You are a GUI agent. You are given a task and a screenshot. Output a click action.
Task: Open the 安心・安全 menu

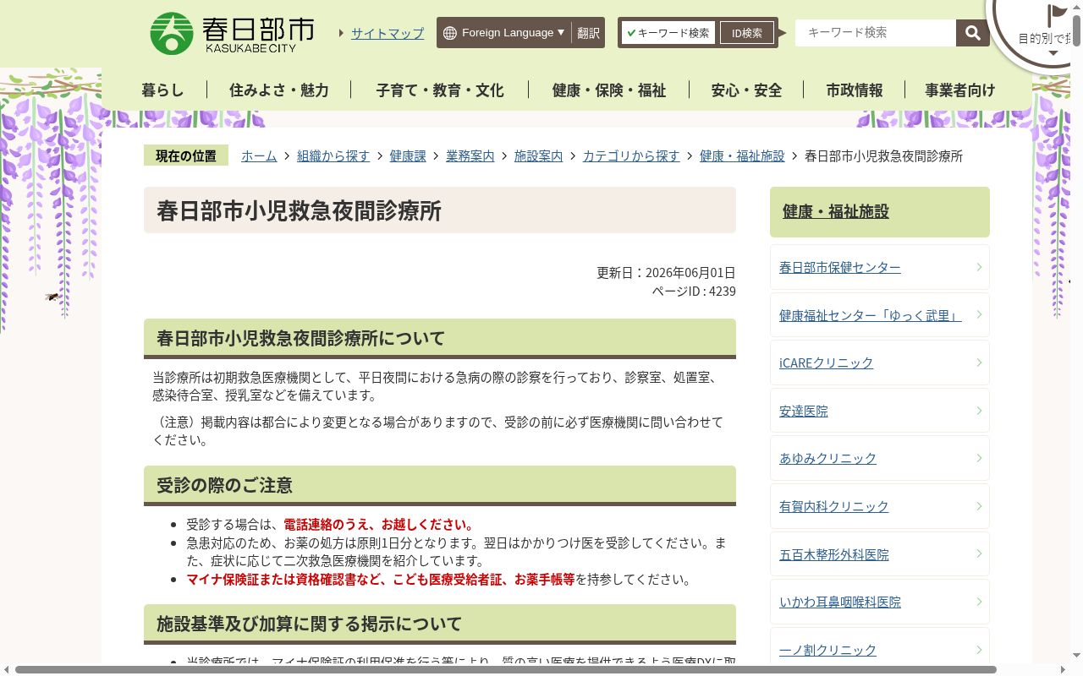(x=746, y=90)
